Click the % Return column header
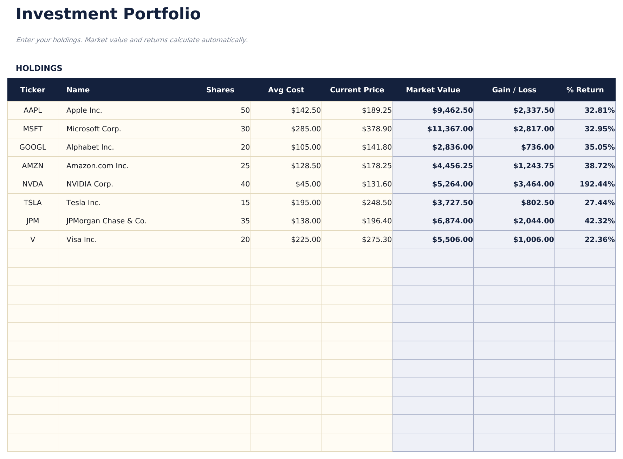 click(x=585, y=90)
